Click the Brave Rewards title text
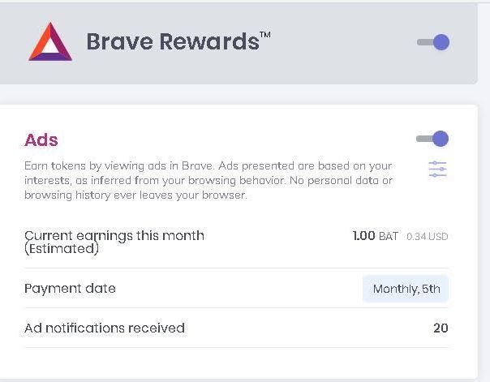The height and width of the screenshot is (382, 490). 172,42
